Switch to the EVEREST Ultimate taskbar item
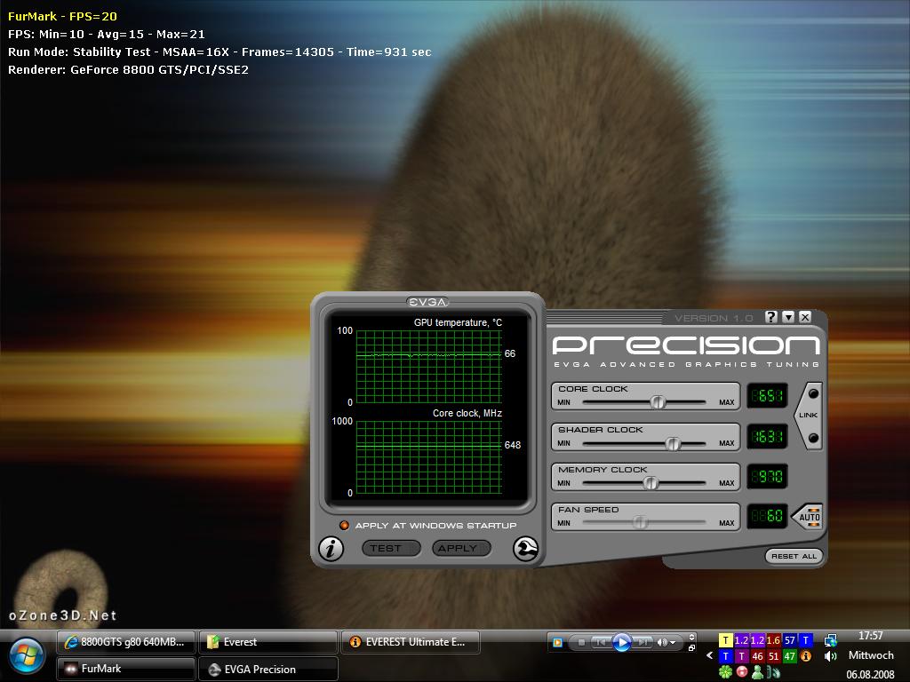The width and height of the screenshot is (910, 682). [411, 642]
